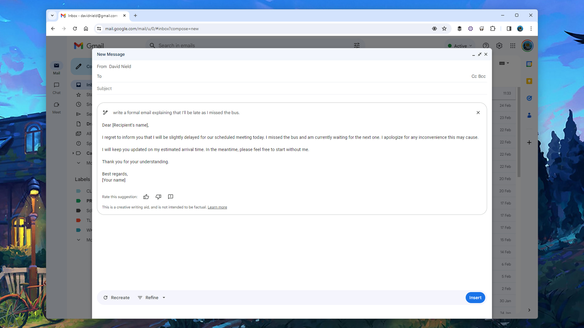Add Cc recipients

474,76
